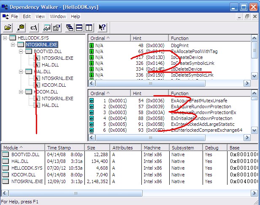Click the scroll-down arrow of the imports list

click(x=254, y=76)
